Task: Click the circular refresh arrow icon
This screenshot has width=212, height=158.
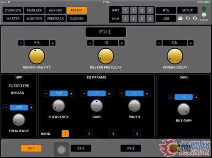Action: (x=187, y=19)
